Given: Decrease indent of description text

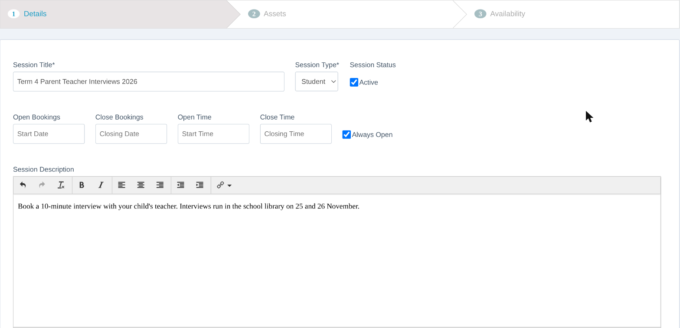Looking at the screenshot, I should [x=181, y=185].
